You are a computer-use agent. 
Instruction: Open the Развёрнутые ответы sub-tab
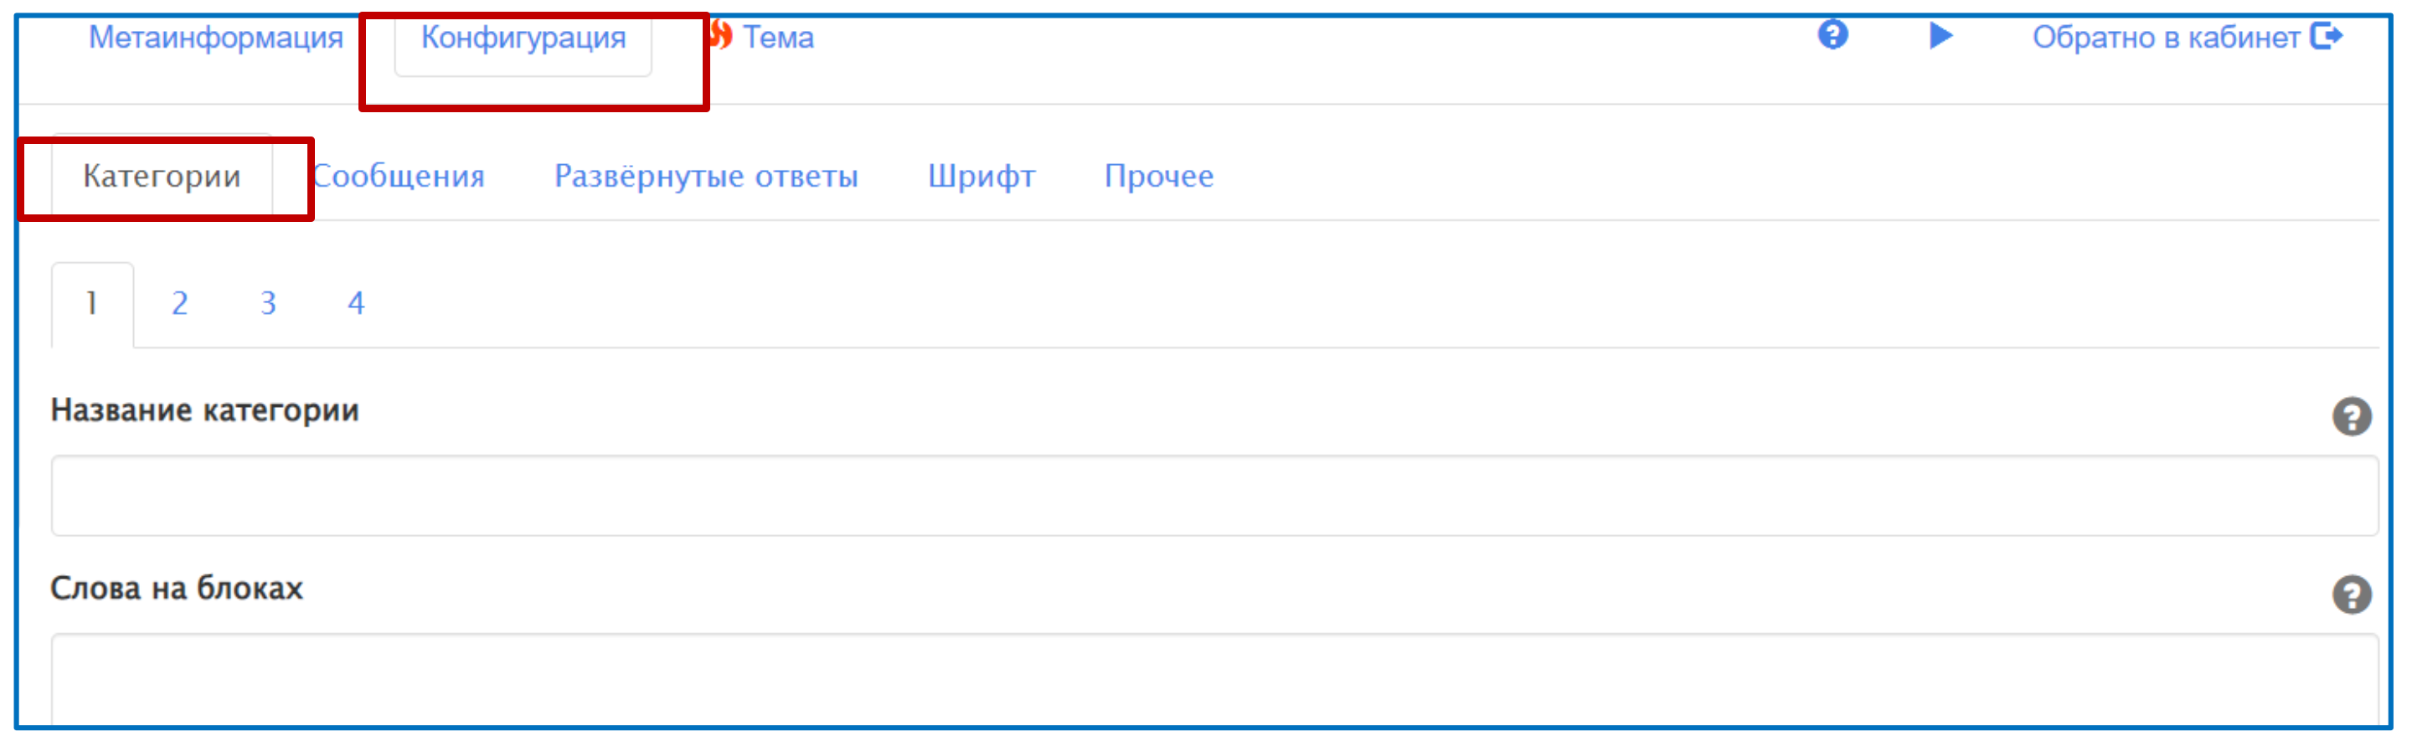(x=706, y=176)
